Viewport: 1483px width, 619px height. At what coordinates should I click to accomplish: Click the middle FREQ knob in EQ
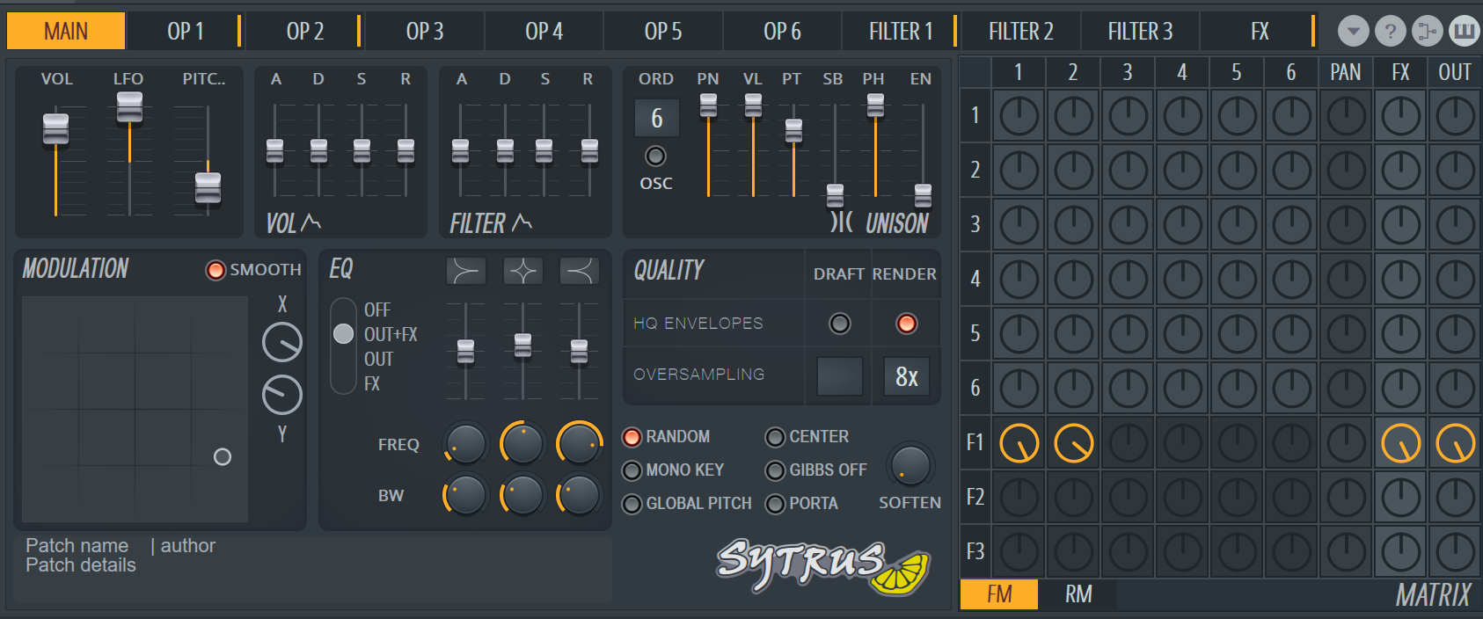pyautogui.click(x=522, y=443)
